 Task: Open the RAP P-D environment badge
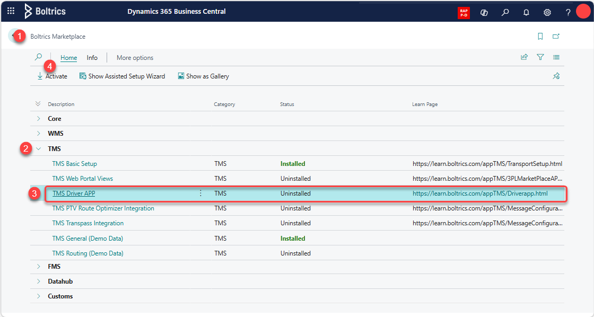coord(464,13)
